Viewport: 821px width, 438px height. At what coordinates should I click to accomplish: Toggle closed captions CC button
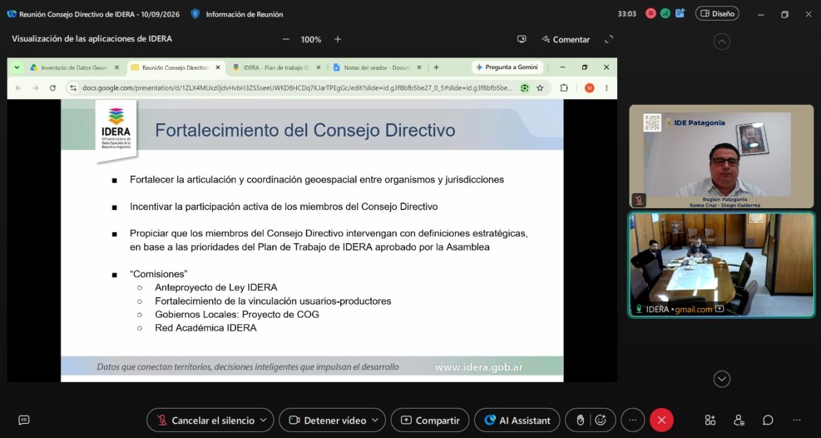pos(24,420)
